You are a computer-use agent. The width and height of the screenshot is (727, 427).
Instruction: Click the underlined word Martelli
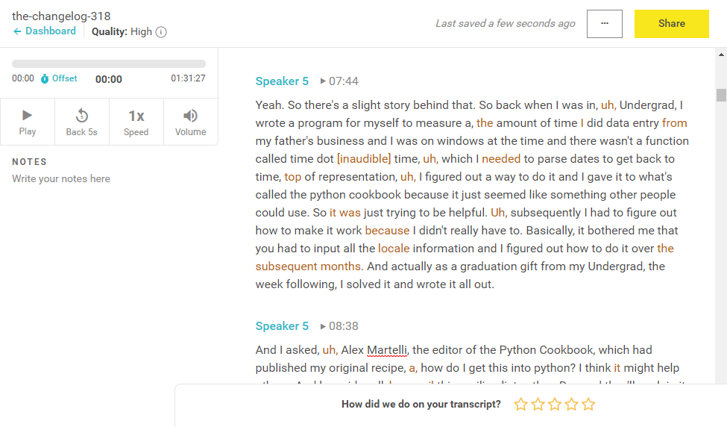point(387,350)
